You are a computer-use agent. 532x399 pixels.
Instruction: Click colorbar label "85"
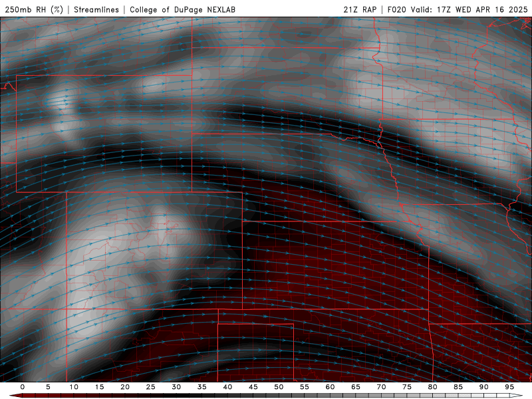click(x=458, y=387)
